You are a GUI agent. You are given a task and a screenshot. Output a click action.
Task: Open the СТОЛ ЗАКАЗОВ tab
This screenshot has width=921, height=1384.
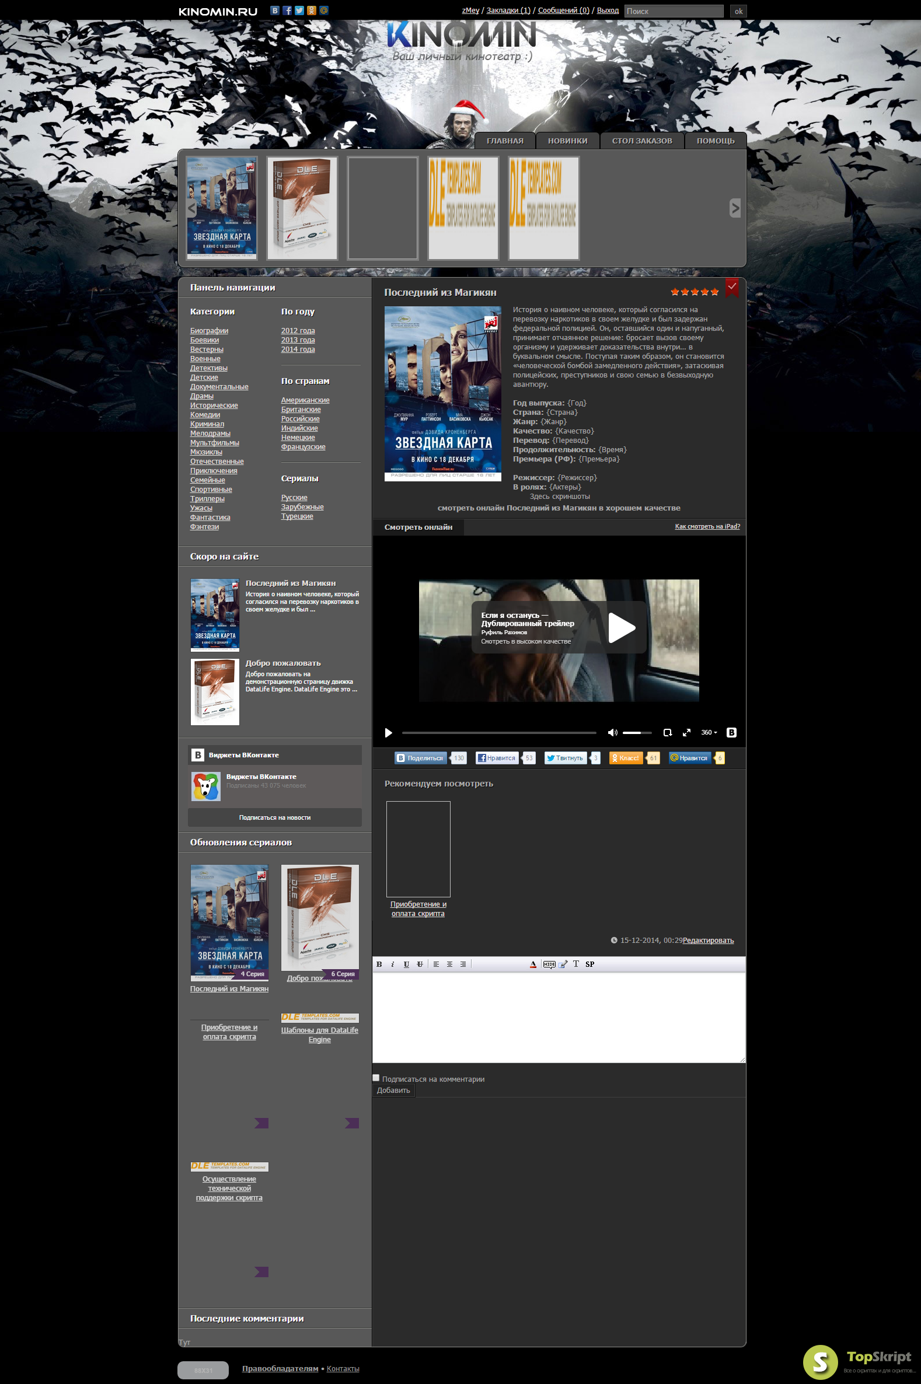tap(642, 141)
